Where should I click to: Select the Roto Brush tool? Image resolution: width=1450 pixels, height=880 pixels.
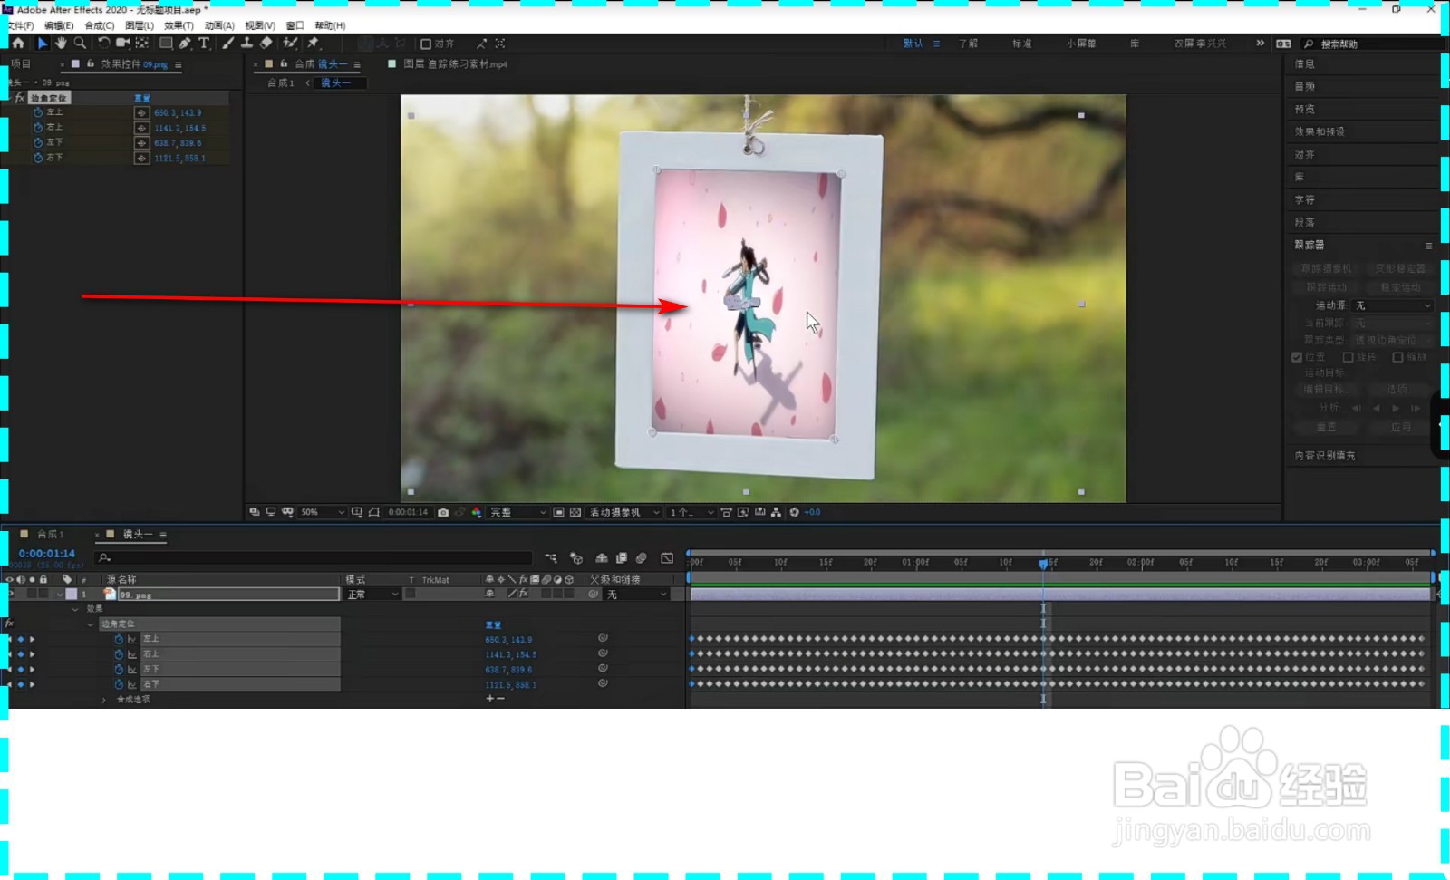(x=290, y=43)
